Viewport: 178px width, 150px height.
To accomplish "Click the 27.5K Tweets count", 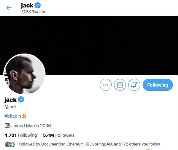I will click(x=33, y=12).
